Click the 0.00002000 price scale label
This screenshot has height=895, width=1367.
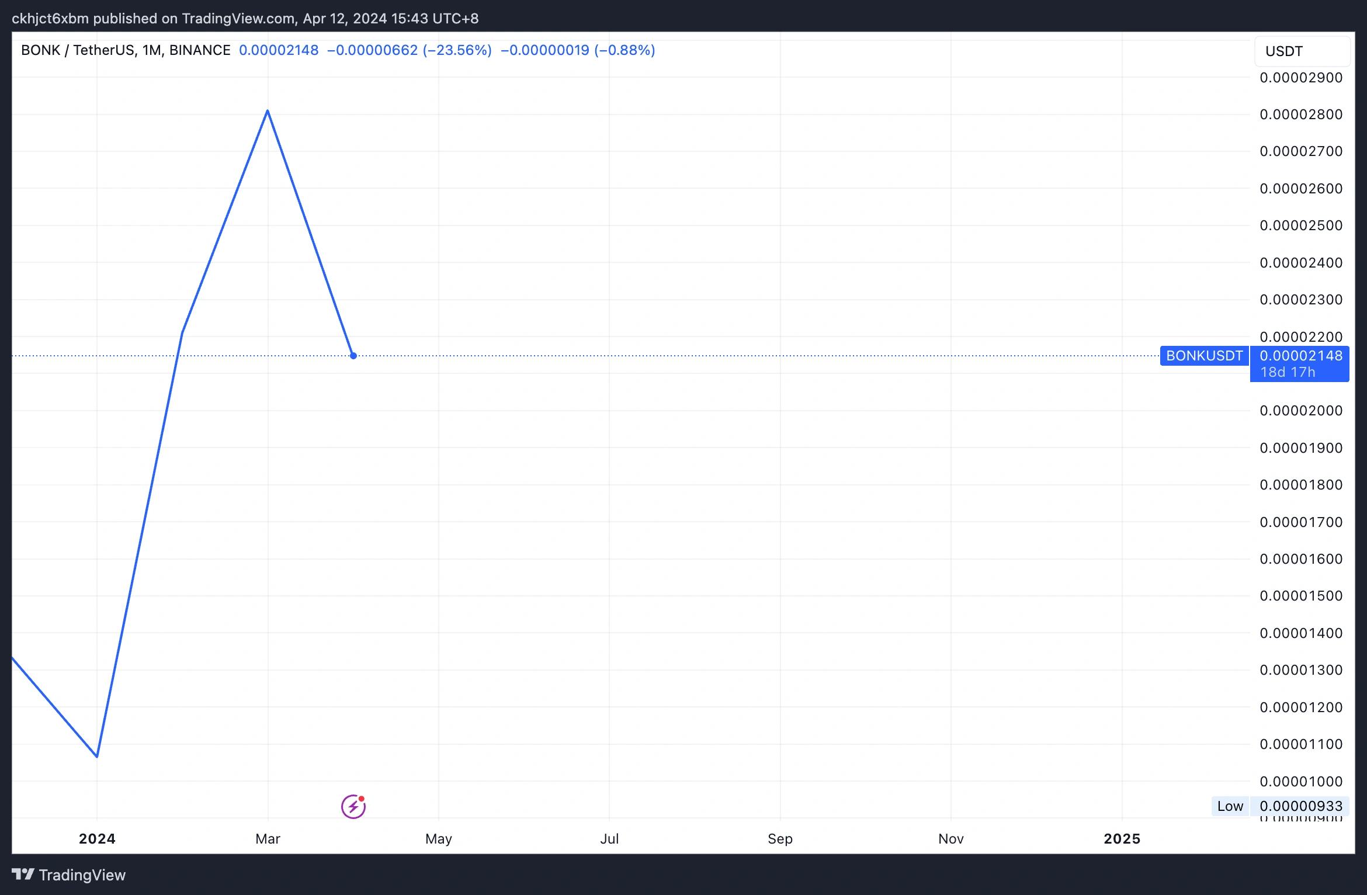1301,411
